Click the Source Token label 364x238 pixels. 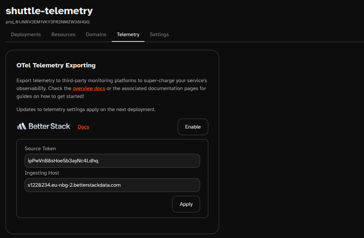point(40,149)
